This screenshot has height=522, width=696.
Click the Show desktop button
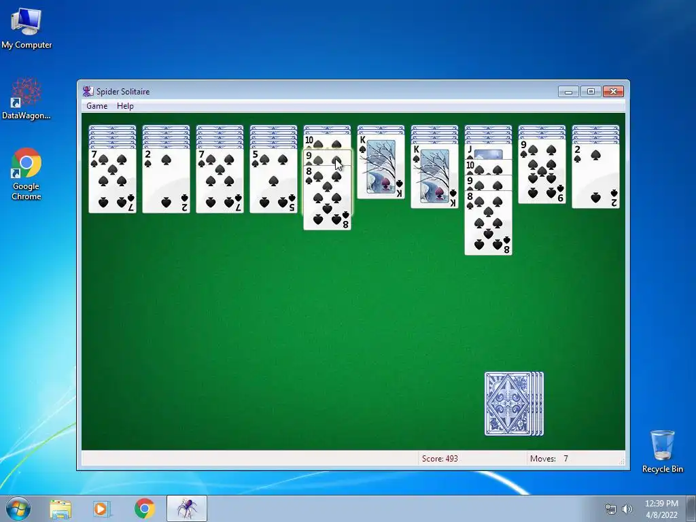[x=691, y=508]
